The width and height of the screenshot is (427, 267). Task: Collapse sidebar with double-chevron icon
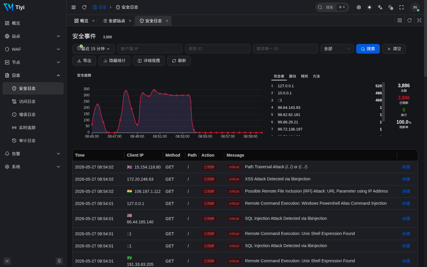[x=7, y=261]
